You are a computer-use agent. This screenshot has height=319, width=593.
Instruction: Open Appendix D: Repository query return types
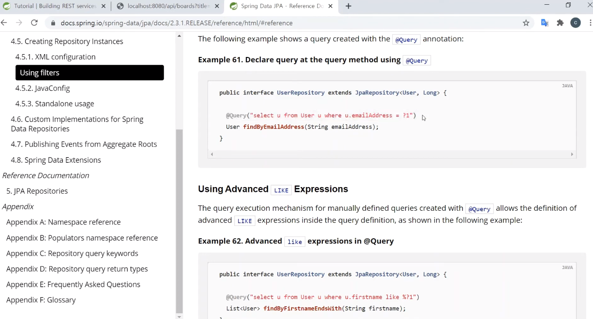click(x=77, y=269)
